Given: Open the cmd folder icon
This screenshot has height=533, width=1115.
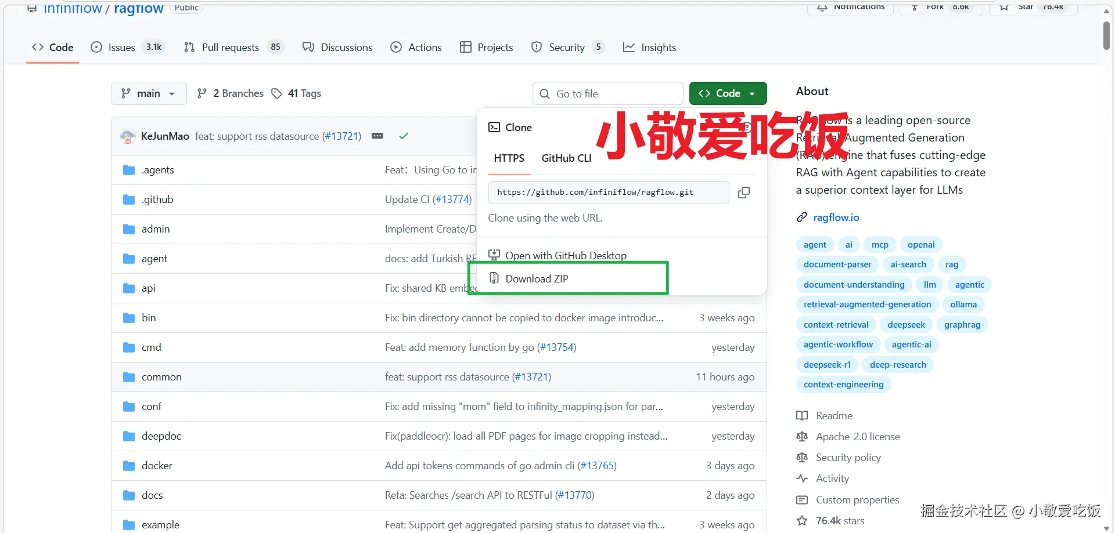Looking at the screenshot, I should (x=129, y=347).
